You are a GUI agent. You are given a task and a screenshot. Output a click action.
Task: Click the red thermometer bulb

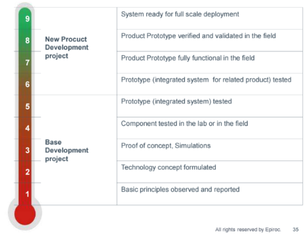[25, 214]
